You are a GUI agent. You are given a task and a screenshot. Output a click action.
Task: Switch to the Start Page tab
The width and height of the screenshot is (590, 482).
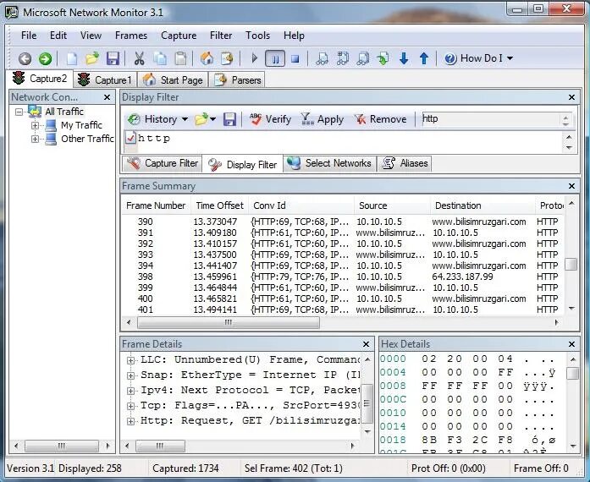coord(173,79)
